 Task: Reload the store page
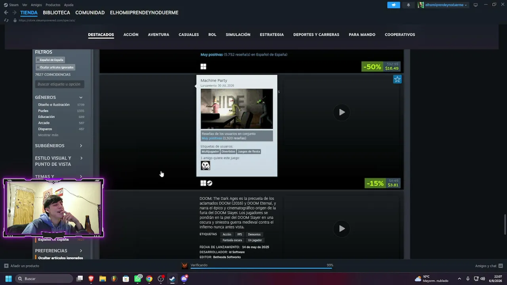tap(6, 20)
